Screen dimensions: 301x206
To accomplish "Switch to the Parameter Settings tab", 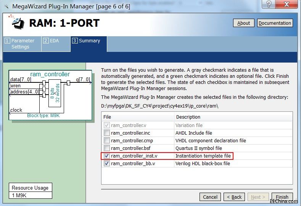I will click(x=22, y=44).
